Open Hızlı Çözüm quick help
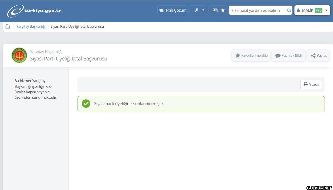Screen dimensions: 333x190 173,10
